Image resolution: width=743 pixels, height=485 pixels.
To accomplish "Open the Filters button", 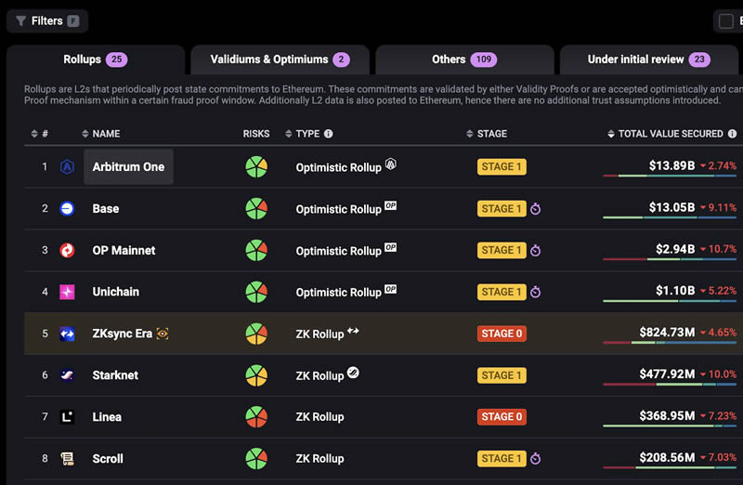I will pos(46,20).
